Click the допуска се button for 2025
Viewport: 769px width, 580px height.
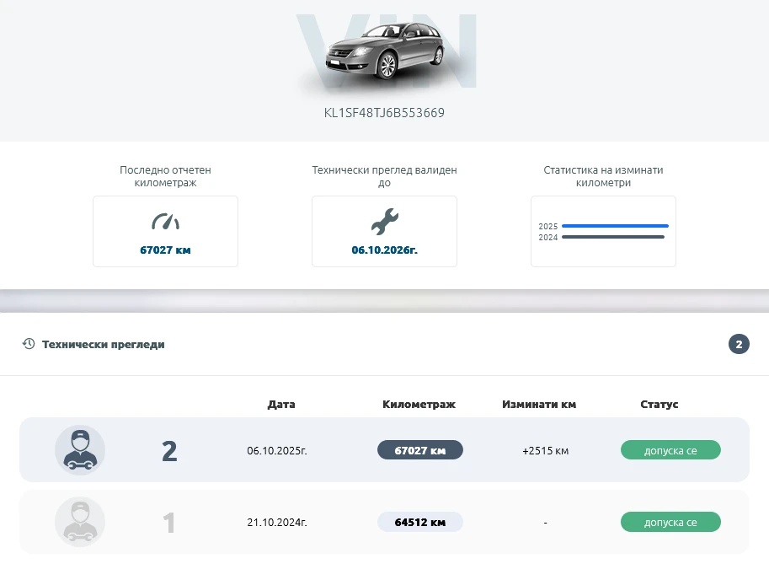tap(670, 449)
